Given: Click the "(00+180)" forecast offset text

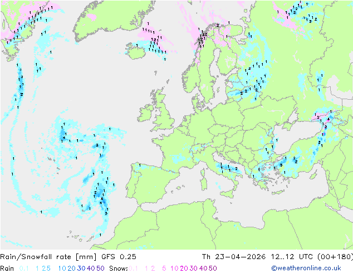Looking at the screenshot, I should pos(335,257).
